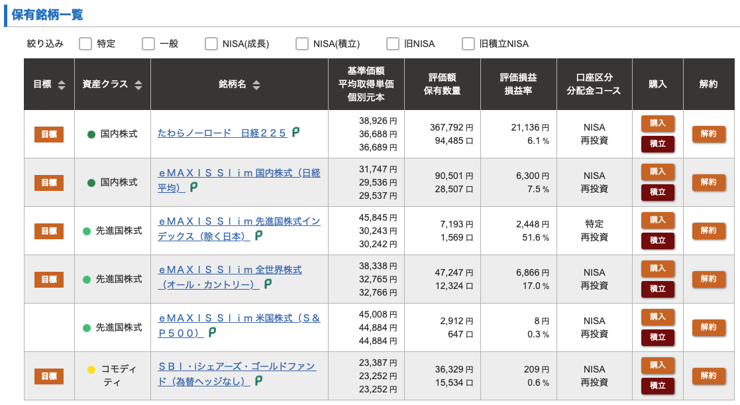Tick the 旧積立NISA filter checkbox
Image resolution: width=740 pixels, height=405 pixels.
pos(468,44)
